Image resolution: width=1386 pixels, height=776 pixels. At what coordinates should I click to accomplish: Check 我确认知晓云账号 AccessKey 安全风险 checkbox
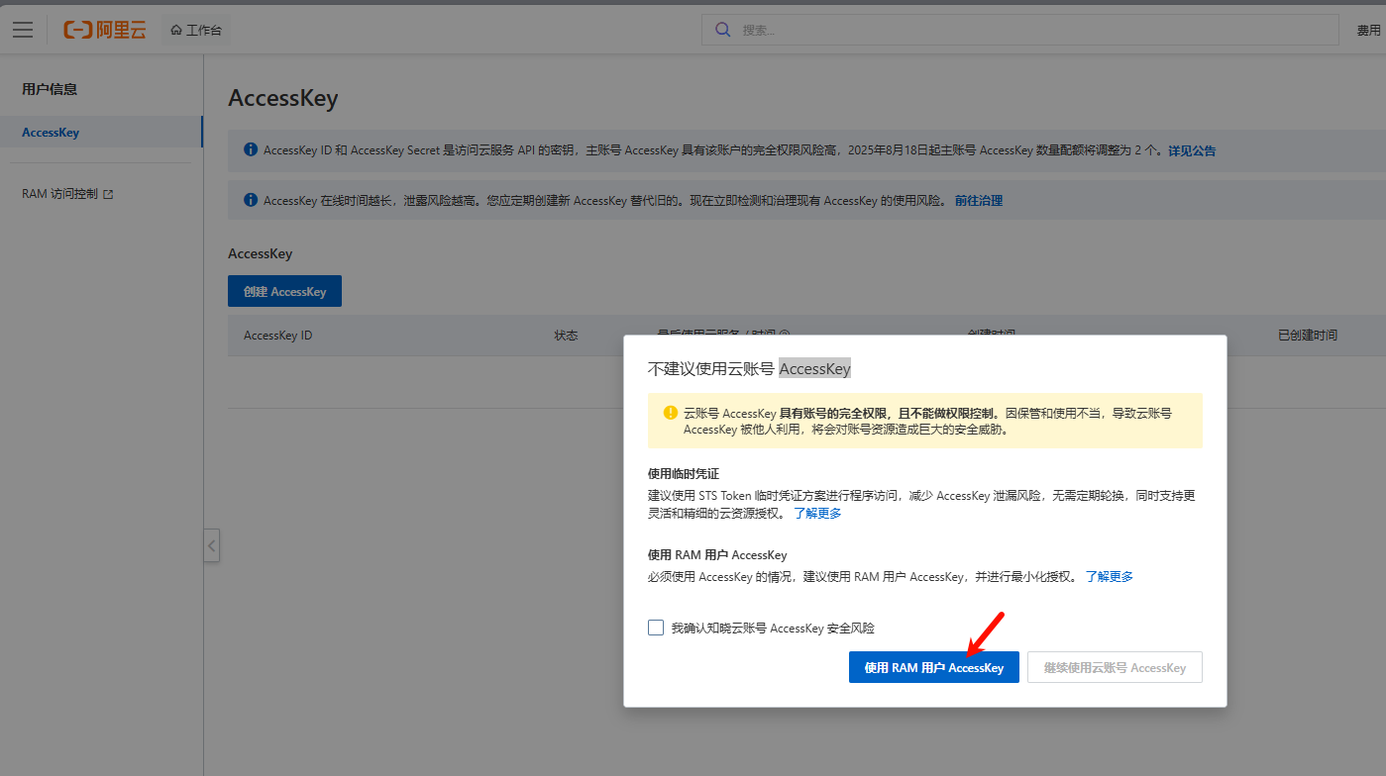coord(656,628)
